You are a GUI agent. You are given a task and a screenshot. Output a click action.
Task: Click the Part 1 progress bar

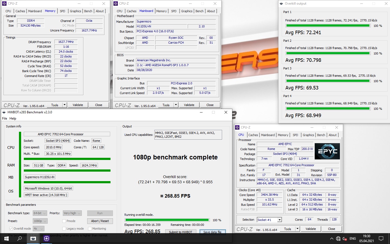[328, 26]
